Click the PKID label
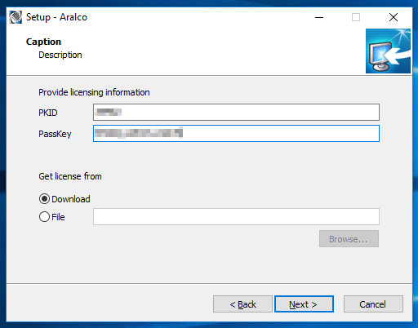 tap(48, 113)
